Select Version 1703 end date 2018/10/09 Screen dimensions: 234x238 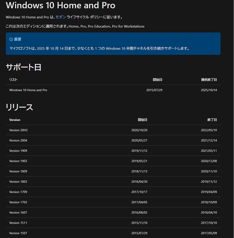pos(209,202)
